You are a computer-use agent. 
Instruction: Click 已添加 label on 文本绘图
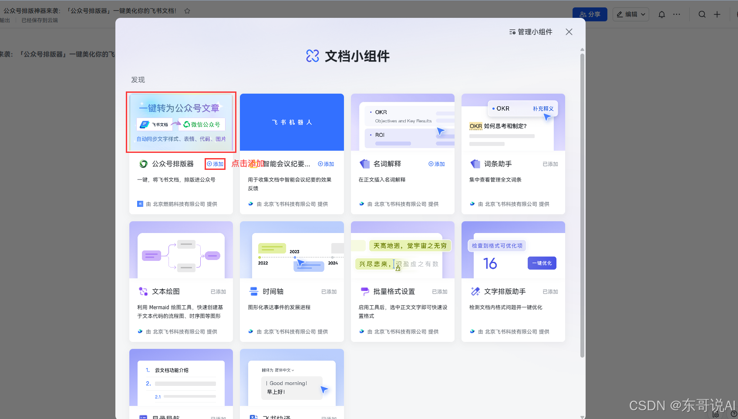click(218, 292)
